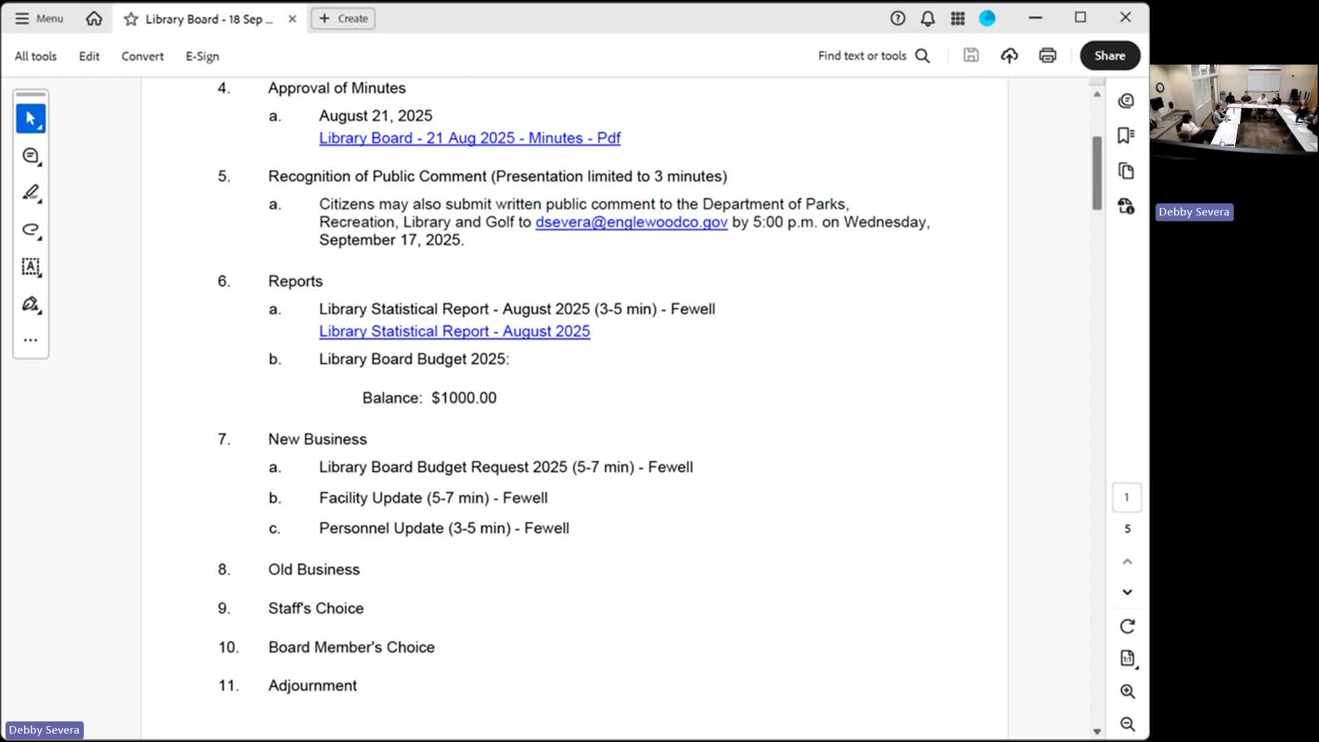
Task: Select the arrow selection tool
Action: pyautogui.click(x=30, y=119)
